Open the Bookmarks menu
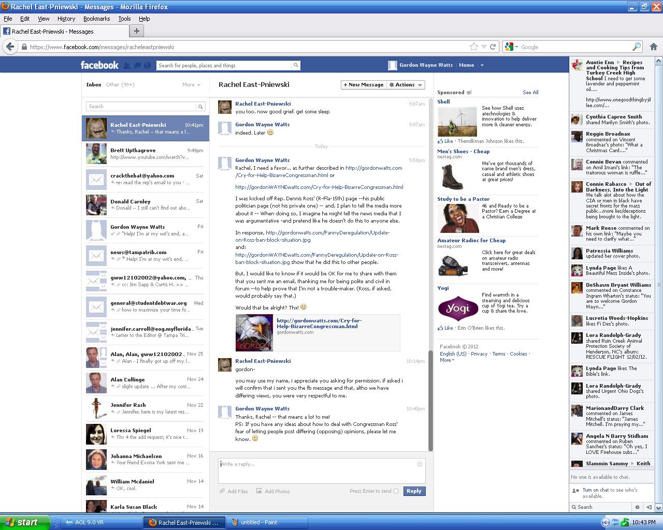663x530 pixels. pyautogui.click(x=96, y=19)
